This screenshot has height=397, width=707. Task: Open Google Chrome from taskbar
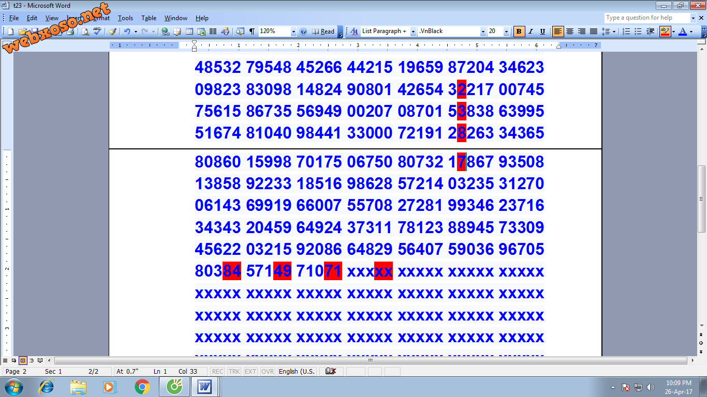[x=142, y=387]
